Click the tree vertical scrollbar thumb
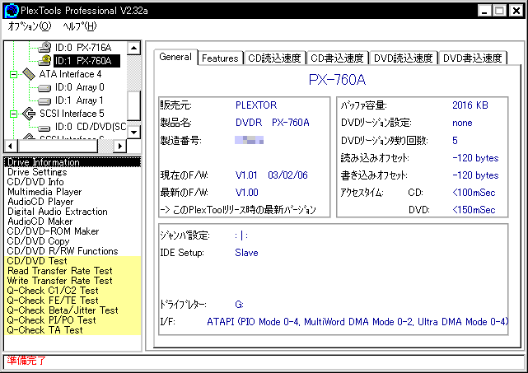Image resolution: width=528 pixels, height=373 pixels. pos(134,105)
